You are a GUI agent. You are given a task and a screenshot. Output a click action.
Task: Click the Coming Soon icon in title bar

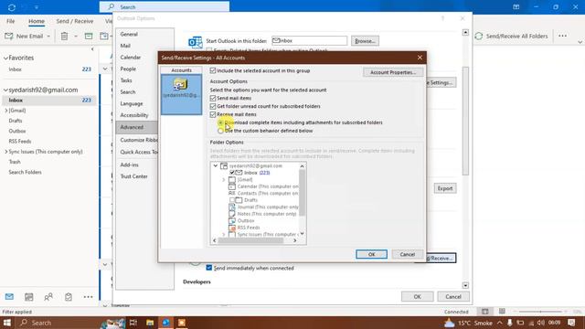tap(516, 7)
